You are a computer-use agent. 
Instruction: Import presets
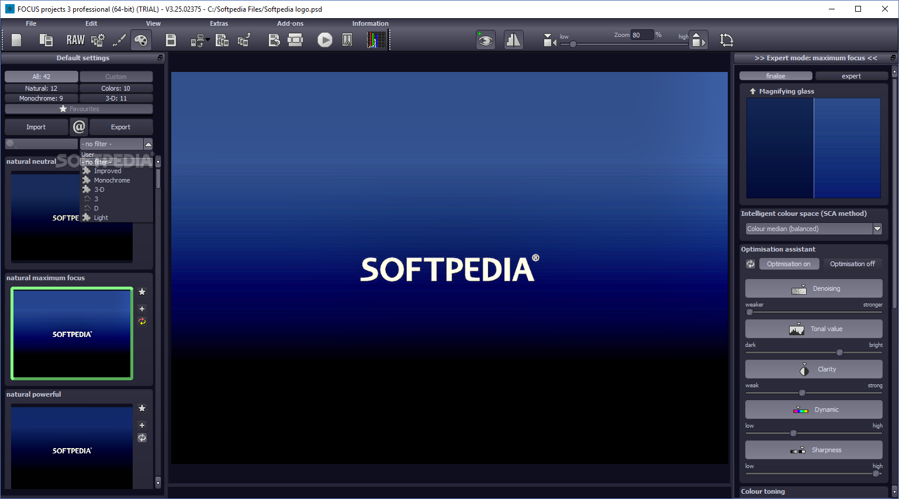36,127
